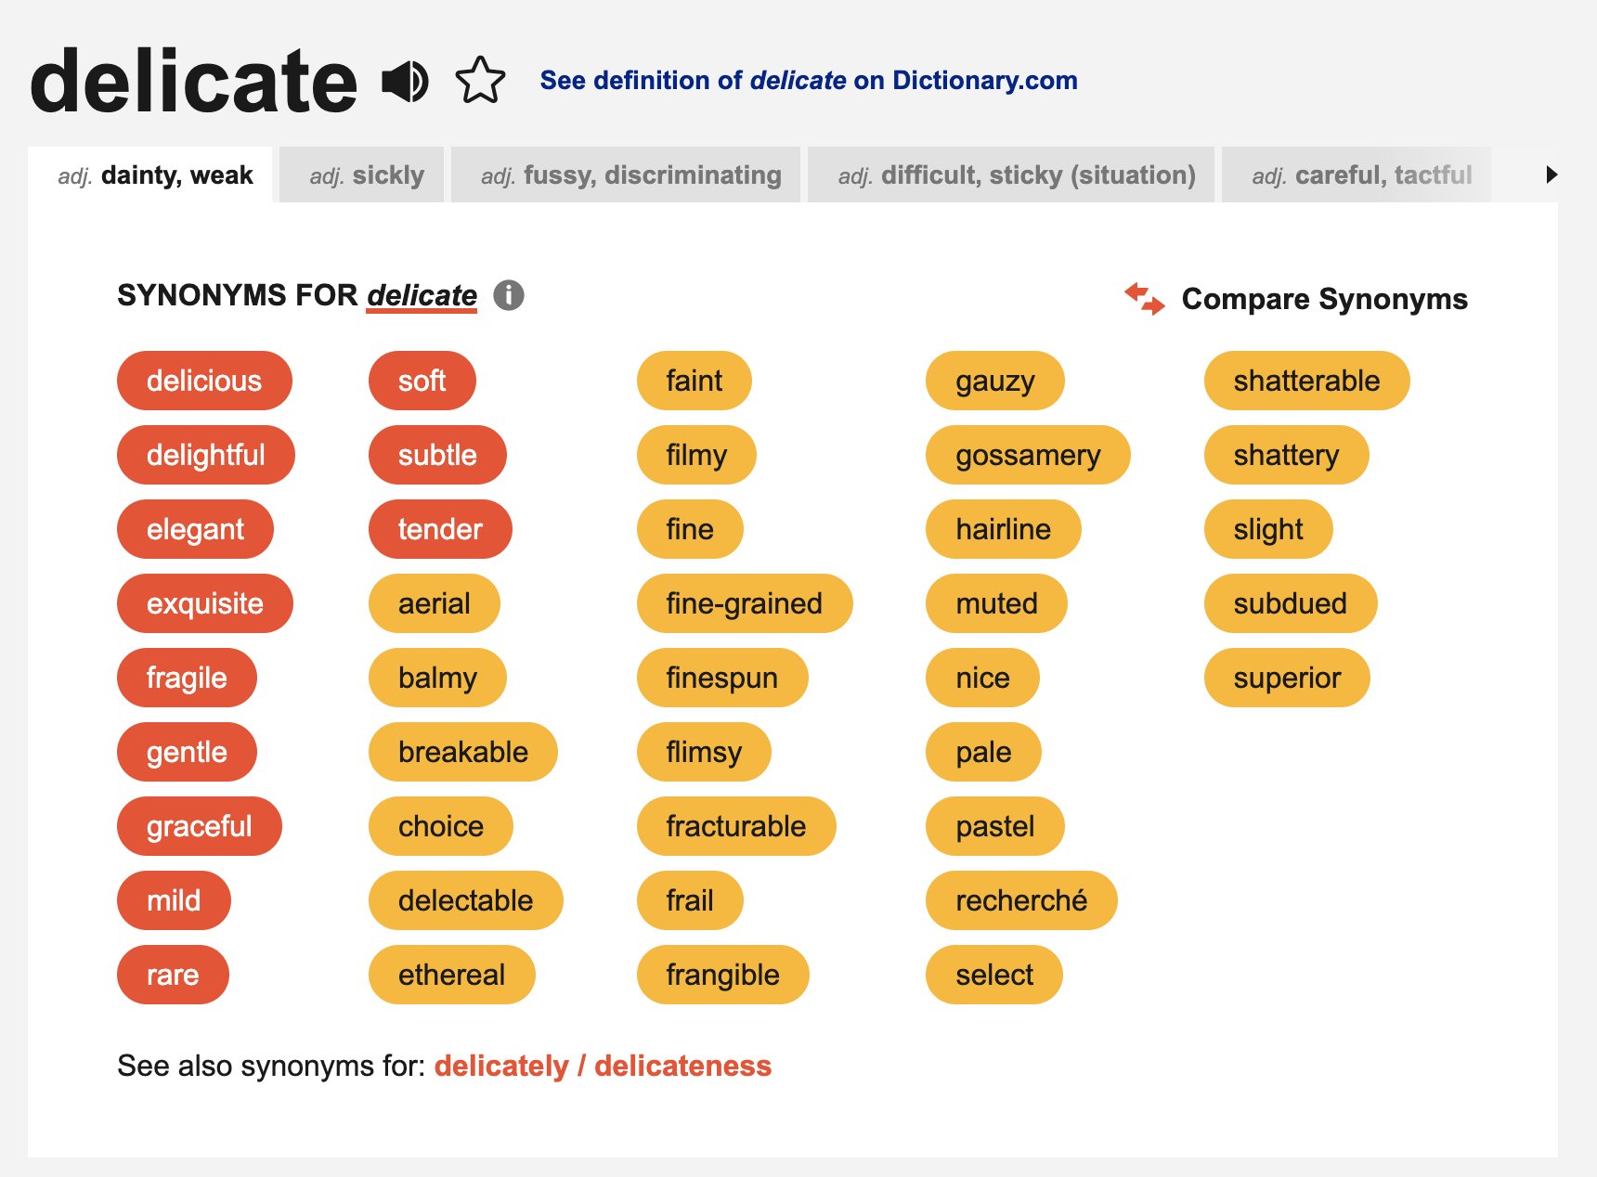Open definition of delicate on Dictionary.com
Image resolution: width=1597 pixels, height=1177 pixels.
809,81
